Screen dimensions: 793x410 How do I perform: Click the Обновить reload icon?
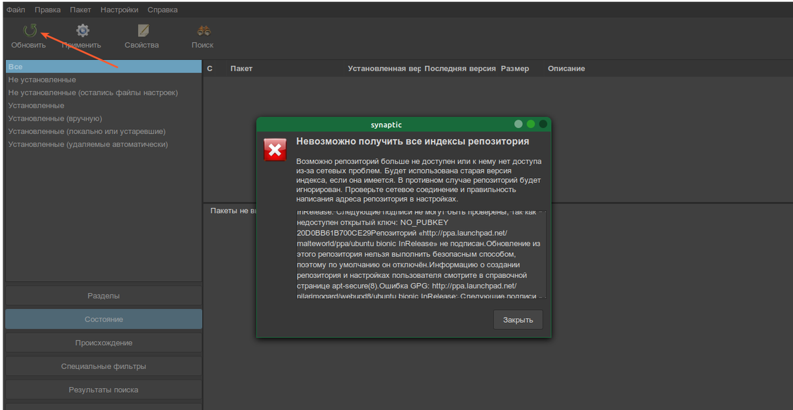click(x=29, y=30)
